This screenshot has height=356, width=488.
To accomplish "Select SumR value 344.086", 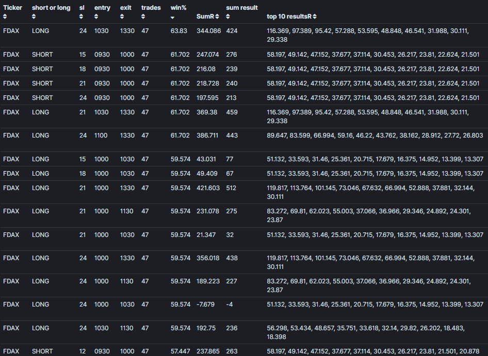I will point(208,31).
